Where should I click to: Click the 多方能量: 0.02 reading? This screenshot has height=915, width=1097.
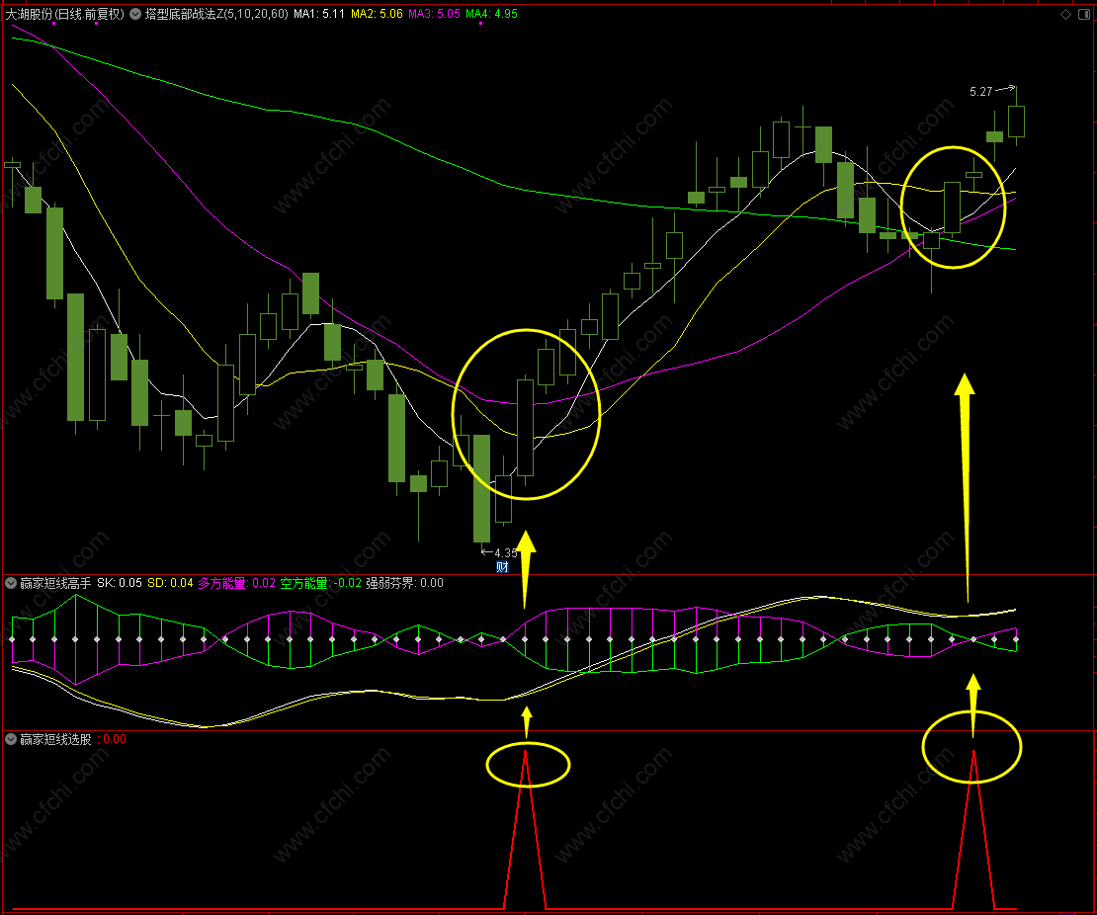click(236, 583)
